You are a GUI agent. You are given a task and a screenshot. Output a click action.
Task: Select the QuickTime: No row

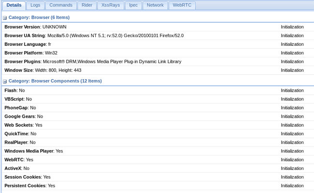158,134
